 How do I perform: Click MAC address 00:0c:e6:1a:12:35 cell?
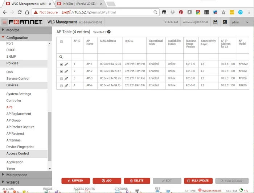tap(110, 64)
